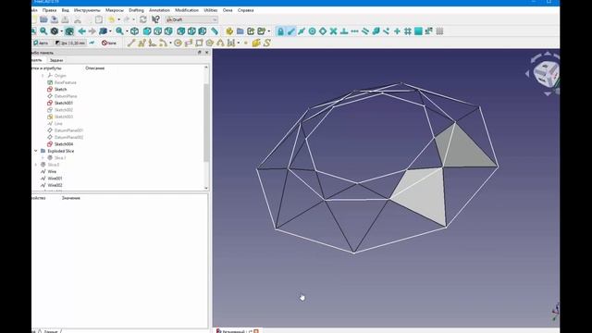Expand the Slice.0 tree item
592x333 pixels.
(x=36, y=165)
